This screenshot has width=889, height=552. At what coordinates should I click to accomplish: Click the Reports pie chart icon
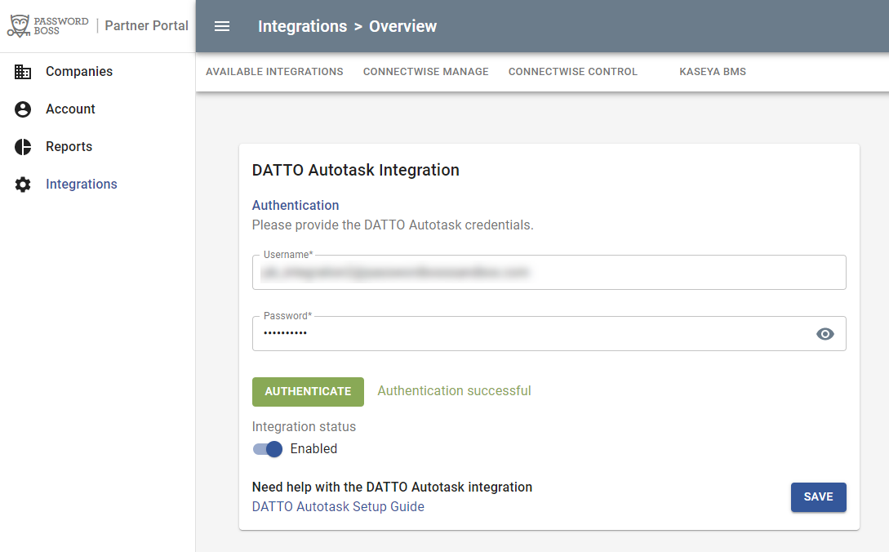coord(23,146)
